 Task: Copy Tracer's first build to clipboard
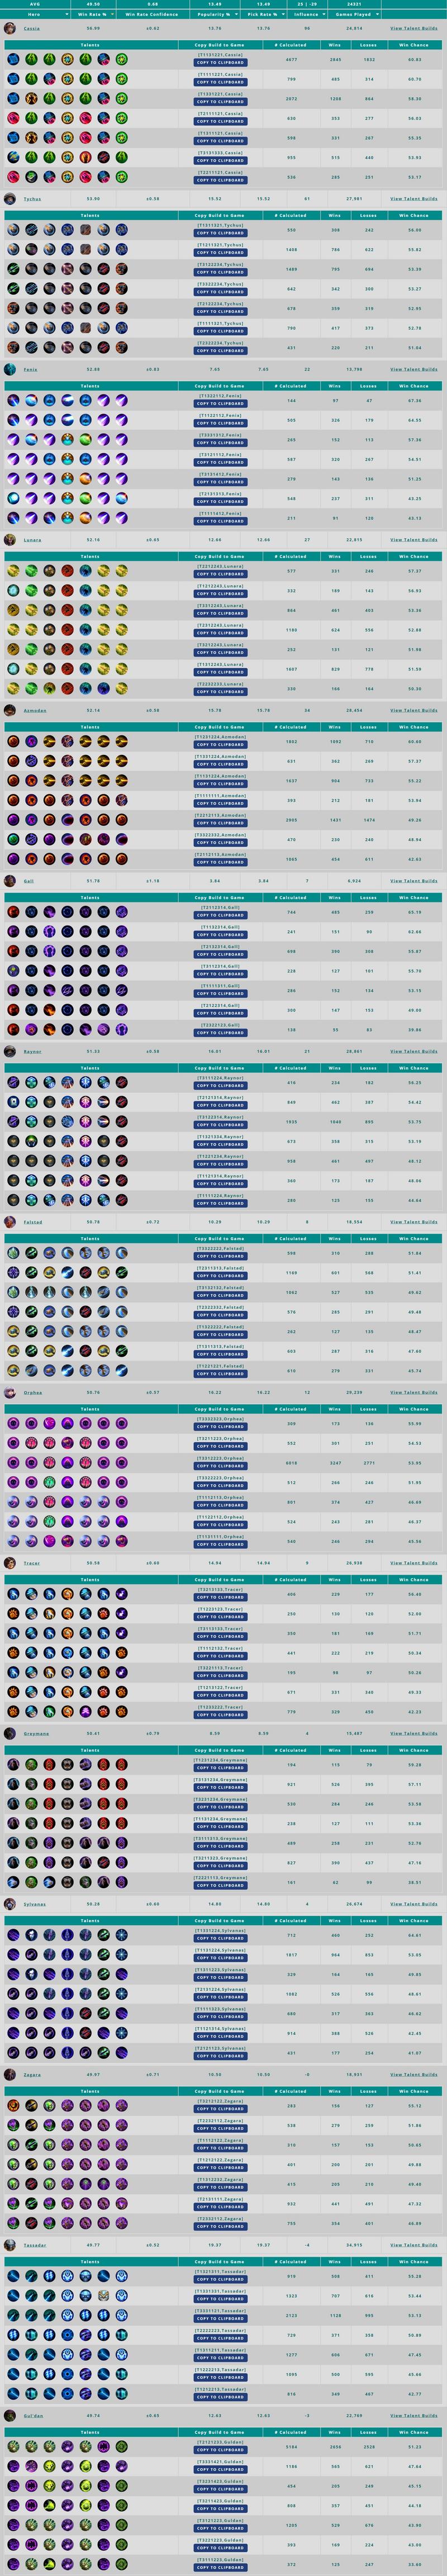click(220, 1598)
